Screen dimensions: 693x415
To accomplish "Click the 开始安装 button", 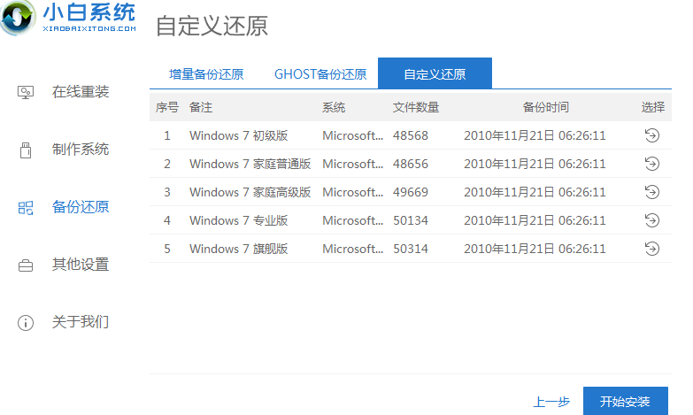I will (626, 401).
